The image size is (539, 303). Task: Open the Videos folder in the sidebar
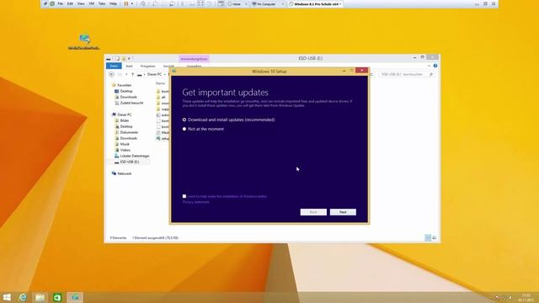click(125, 150)
